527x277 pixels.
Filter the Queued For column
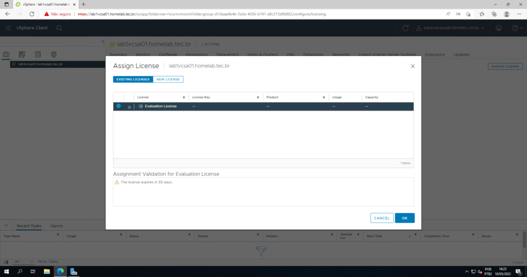pos(358,235)
